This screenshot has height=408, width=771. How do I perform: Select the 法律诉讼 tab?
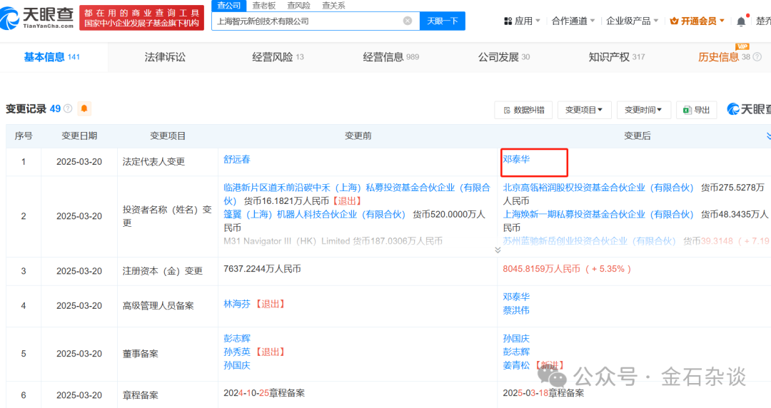tap(165, 57)
